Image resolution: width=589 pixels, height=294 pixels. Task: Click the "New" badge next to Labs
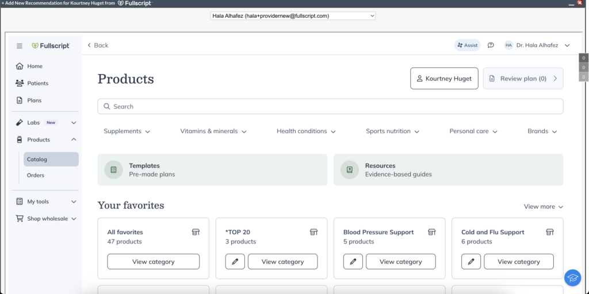[51, 123]
